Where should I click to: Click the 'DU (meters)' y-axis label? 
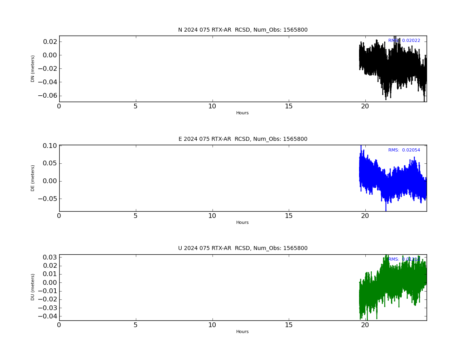click(33, 287)
